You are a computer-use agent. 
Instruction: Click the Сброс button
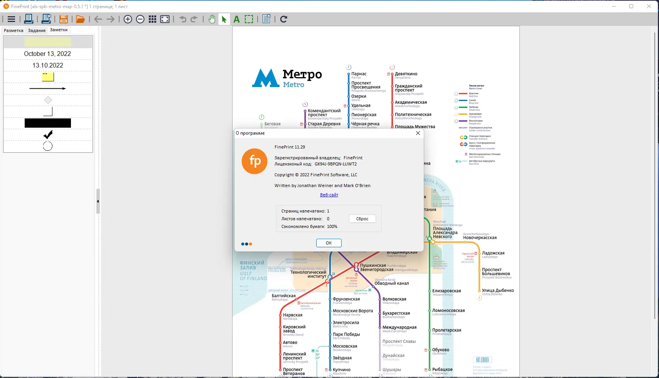pyautogui.click(x=362, y=219)
